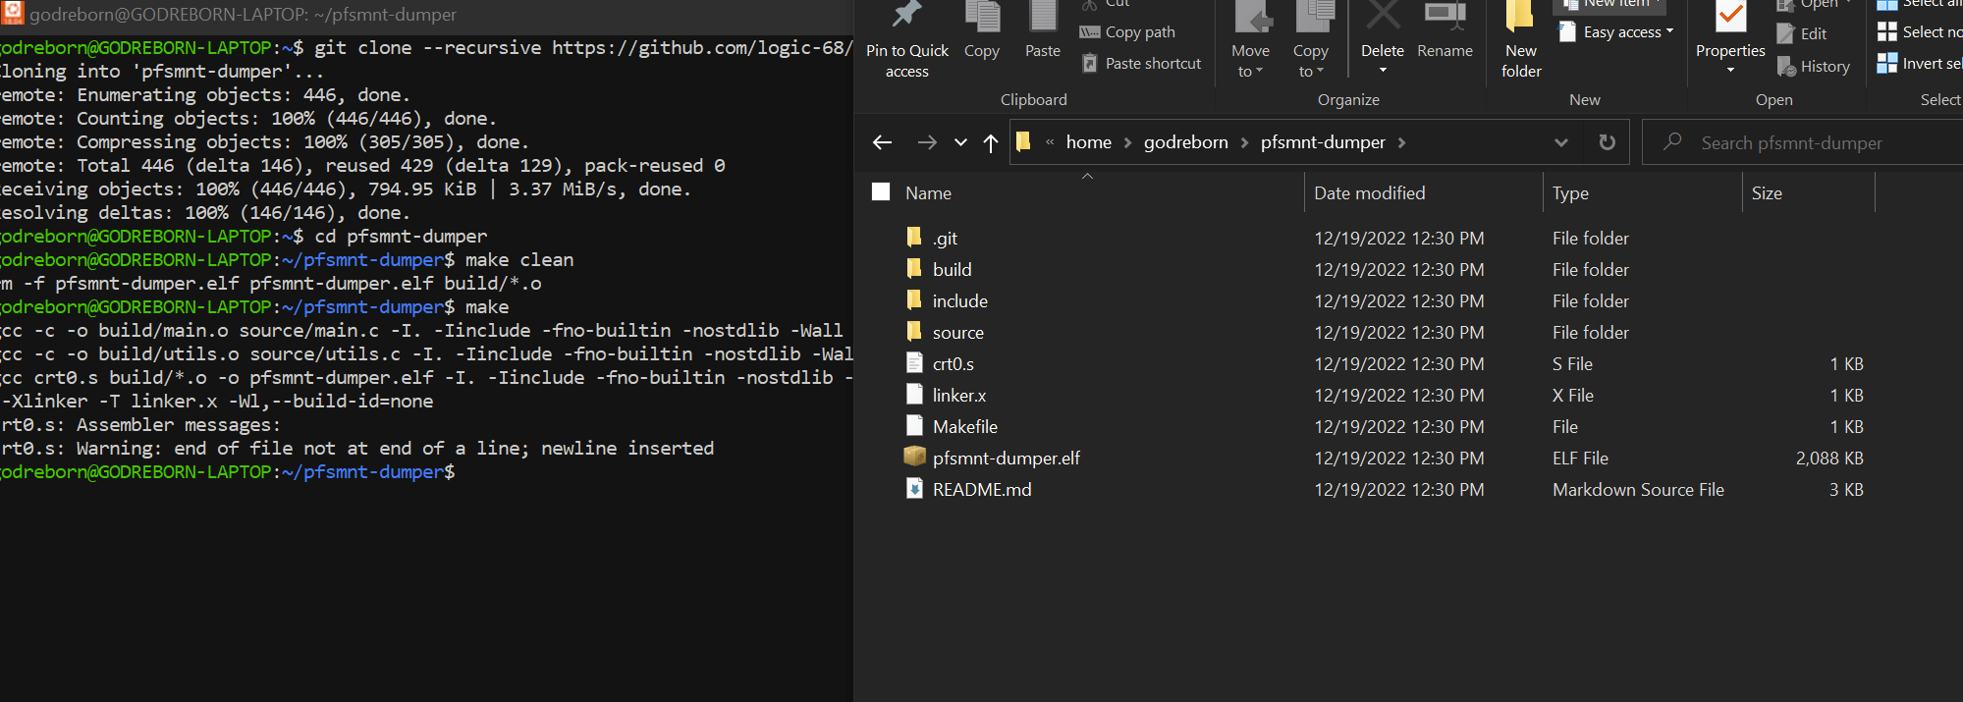The image size is (1963, 702).
Task: Click the magnifier icon in search box
Action: tap(1671, 141)
